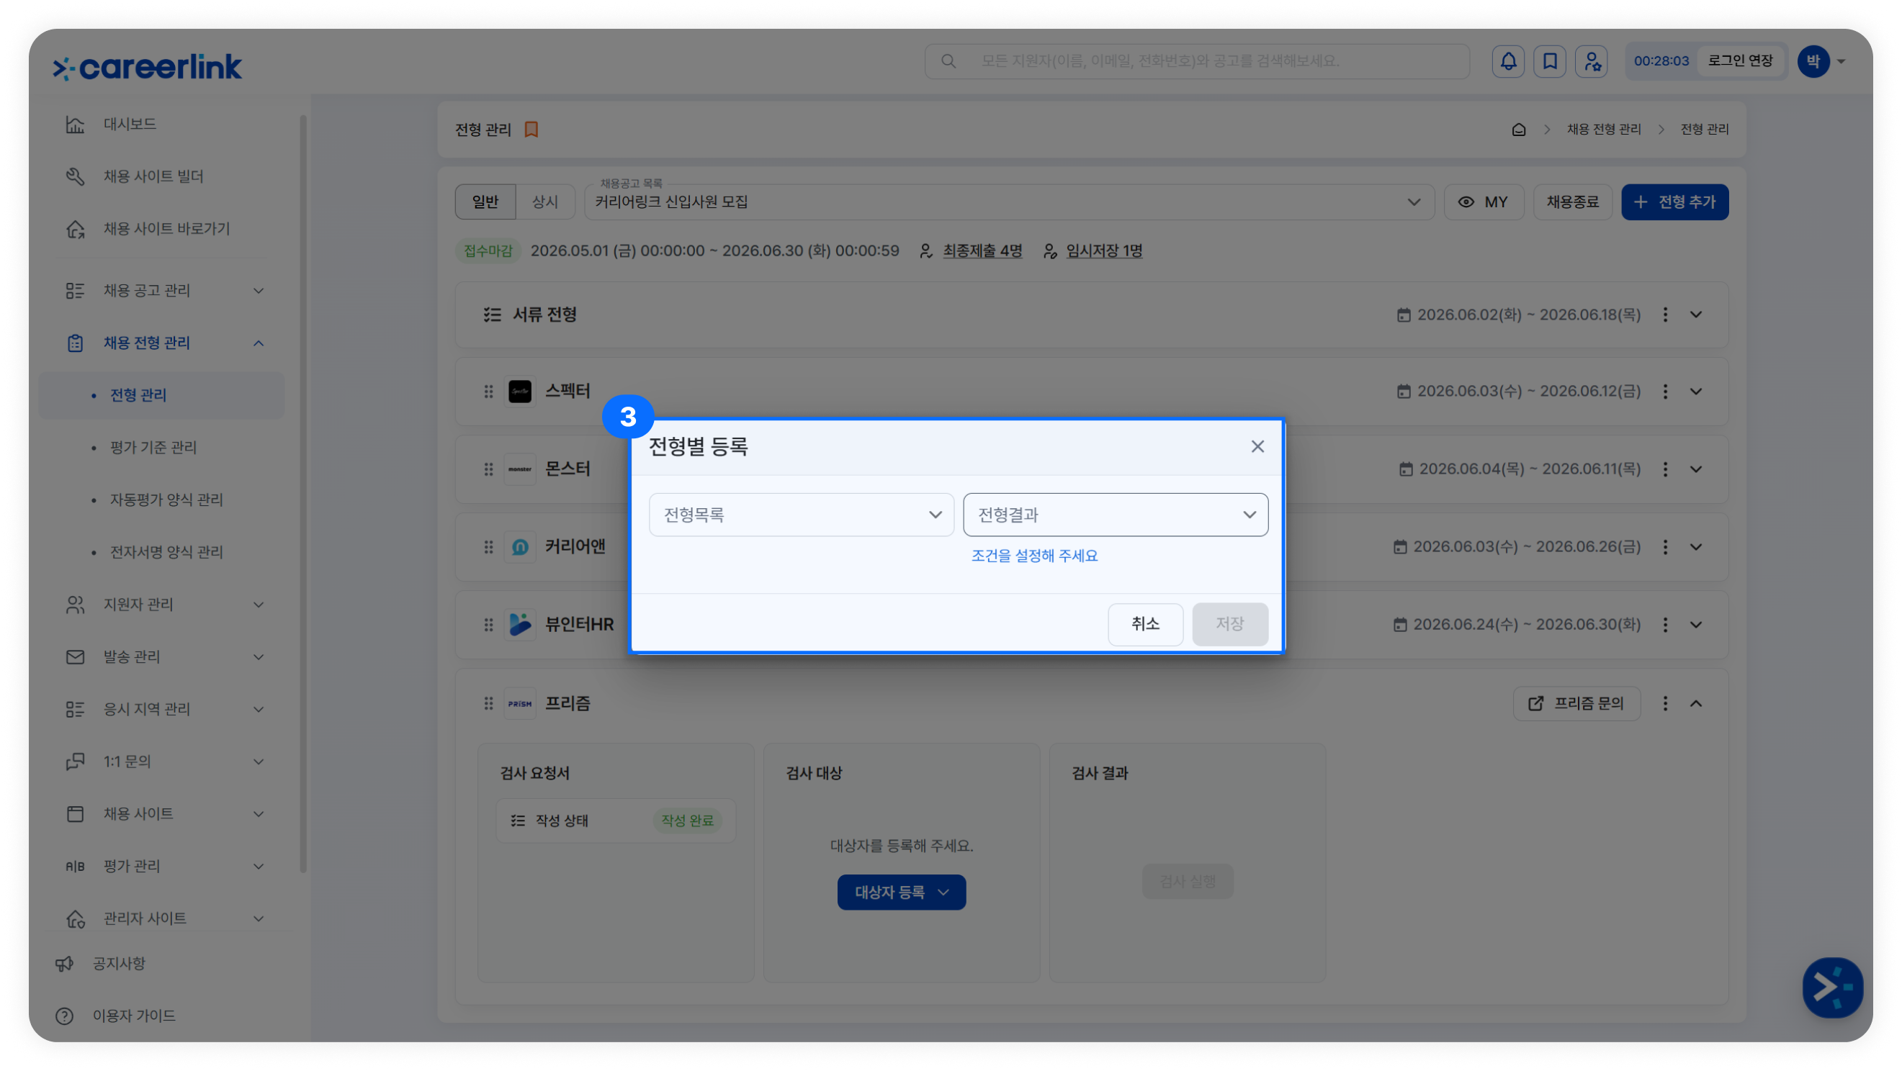The image size is (1902, 1071).
Task: Grab the drag handle of 스펙터
Action: tap(488, 392)
